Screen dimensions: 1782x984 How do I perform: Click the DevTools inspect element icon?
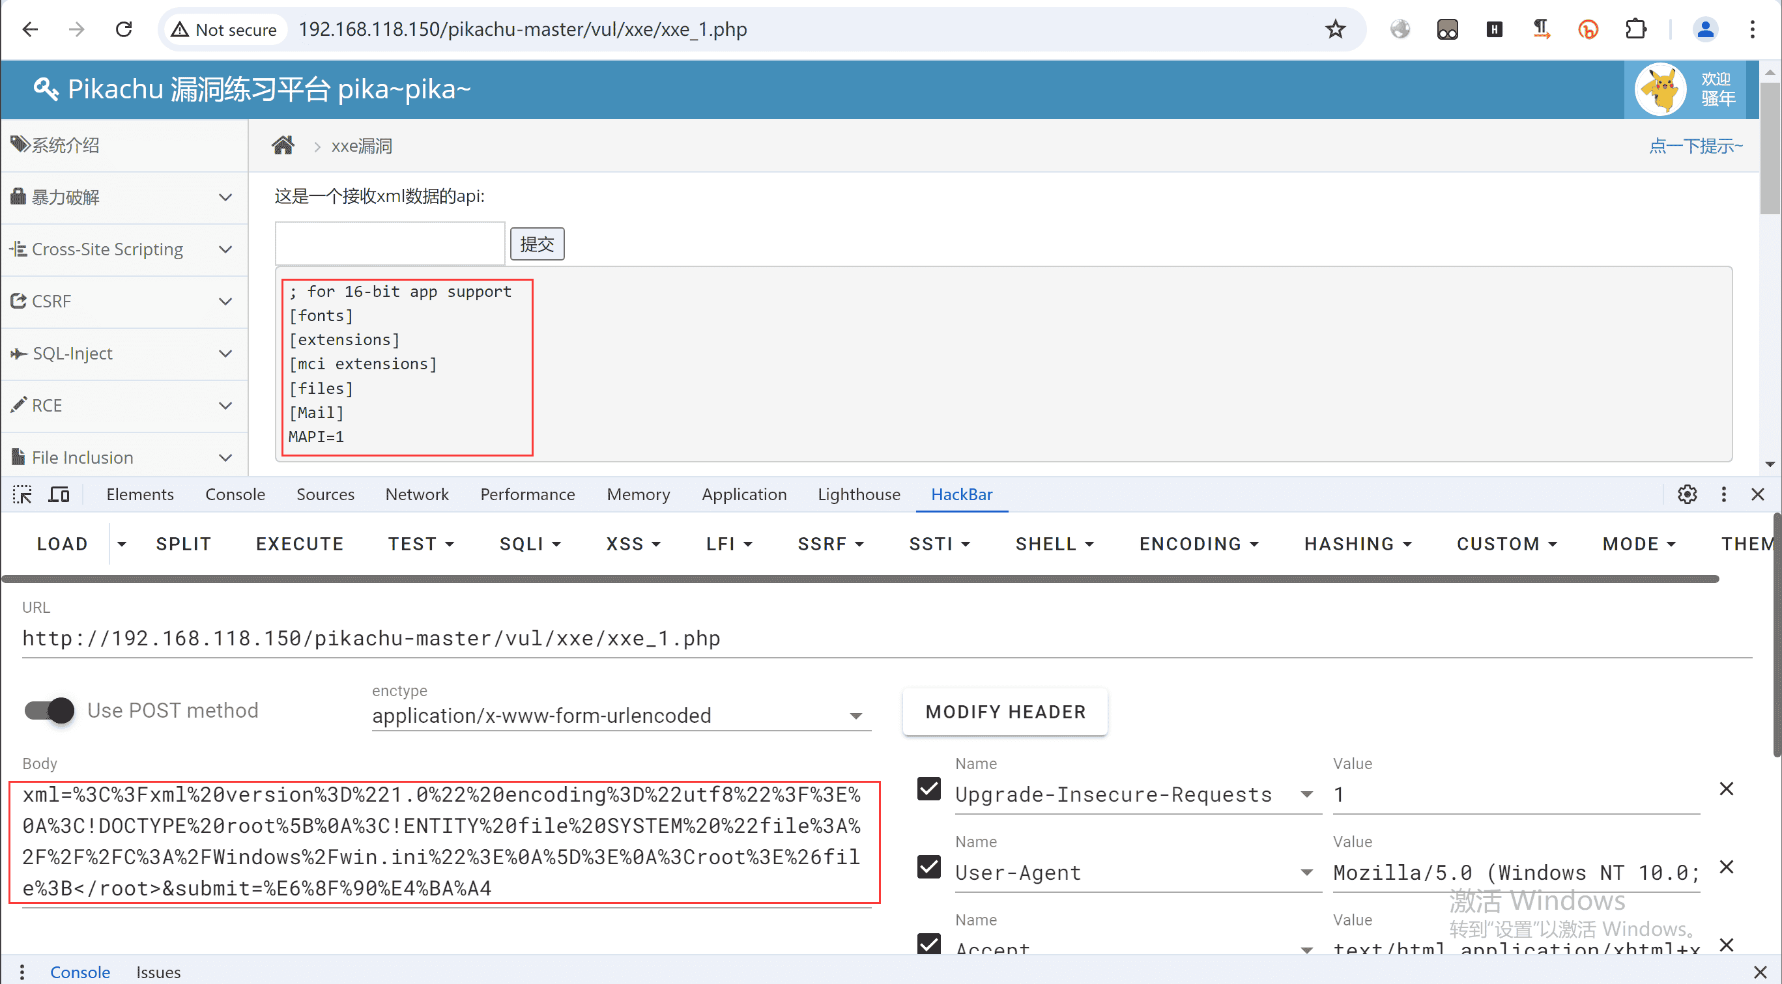(22, 494)
